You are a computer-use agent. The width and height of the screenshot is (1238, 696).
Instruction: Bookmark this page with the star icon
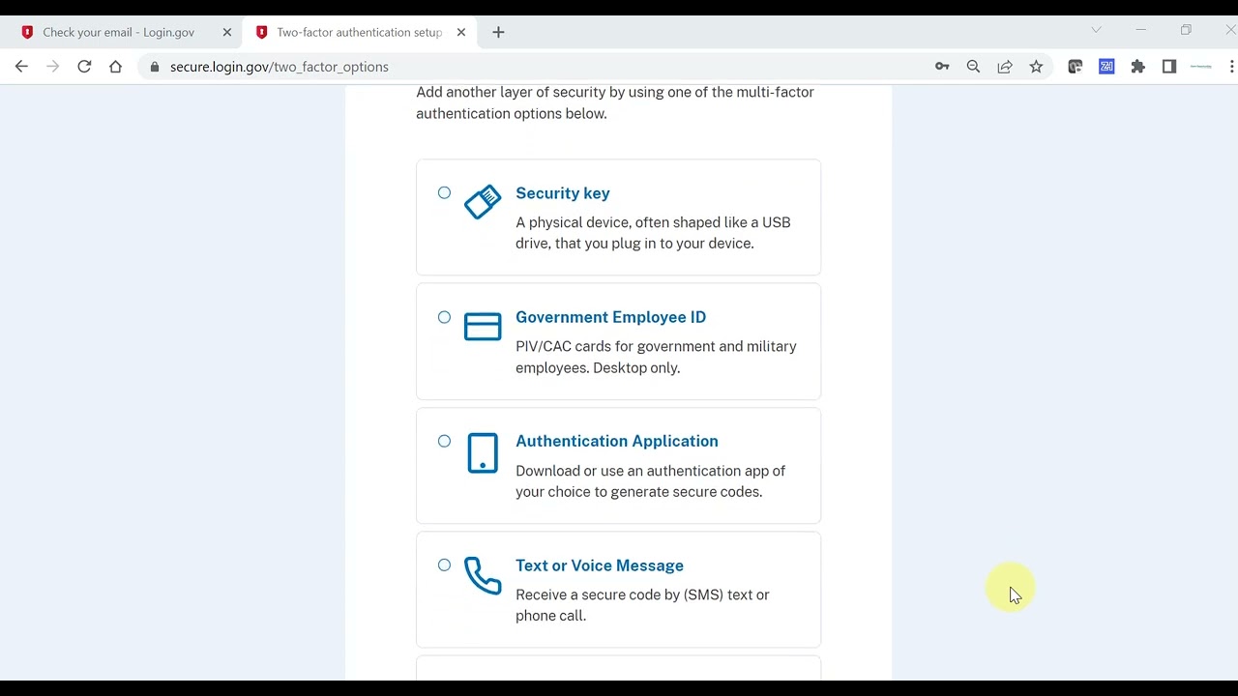coord(1036,67)
